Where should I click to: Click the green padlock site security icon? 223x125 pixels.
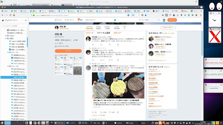click(x=34, y=15)
